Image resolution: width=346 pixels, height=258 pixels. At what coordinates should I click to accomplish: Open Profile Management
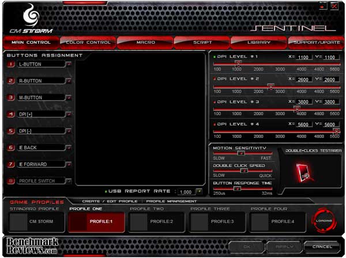[x=171, y=202]
